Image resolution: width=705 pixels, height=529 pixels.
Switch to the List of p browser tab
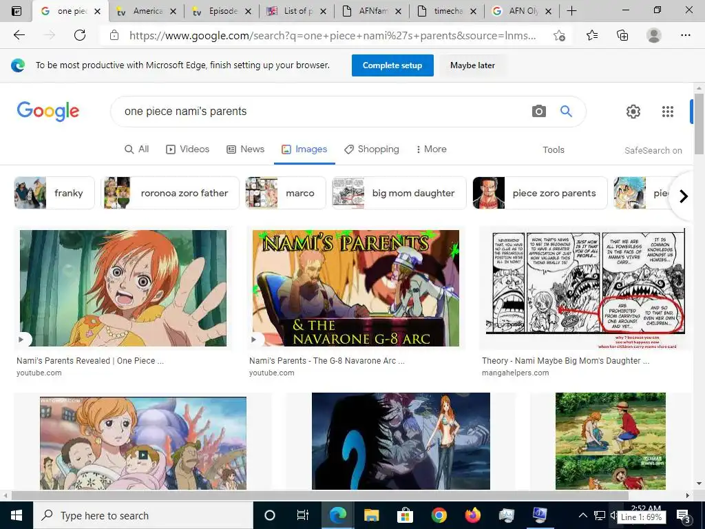[296, 11]
